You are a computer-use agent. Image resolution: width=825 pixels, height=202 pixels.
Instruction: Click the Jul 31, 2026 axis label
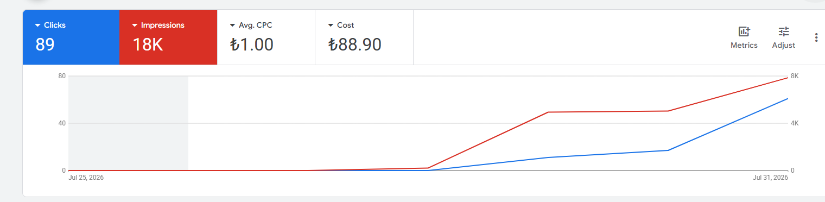tap(770, 178)
